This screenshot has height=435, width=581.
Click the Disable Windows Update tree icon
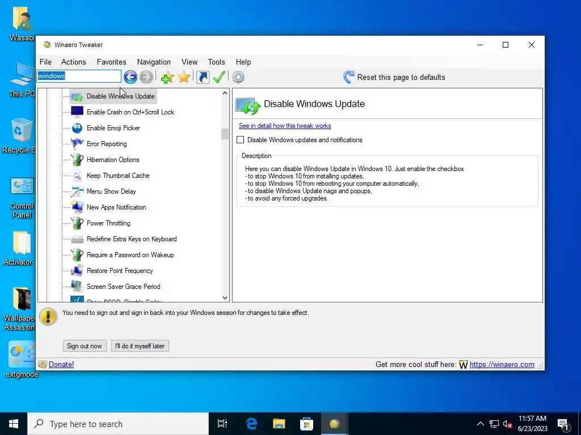[77, 96]
